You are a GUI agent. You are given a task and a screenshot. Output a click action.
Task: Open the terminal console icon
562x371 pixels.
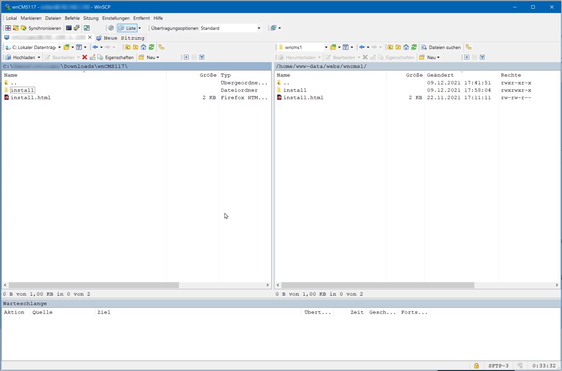click(x=69, y=28)
